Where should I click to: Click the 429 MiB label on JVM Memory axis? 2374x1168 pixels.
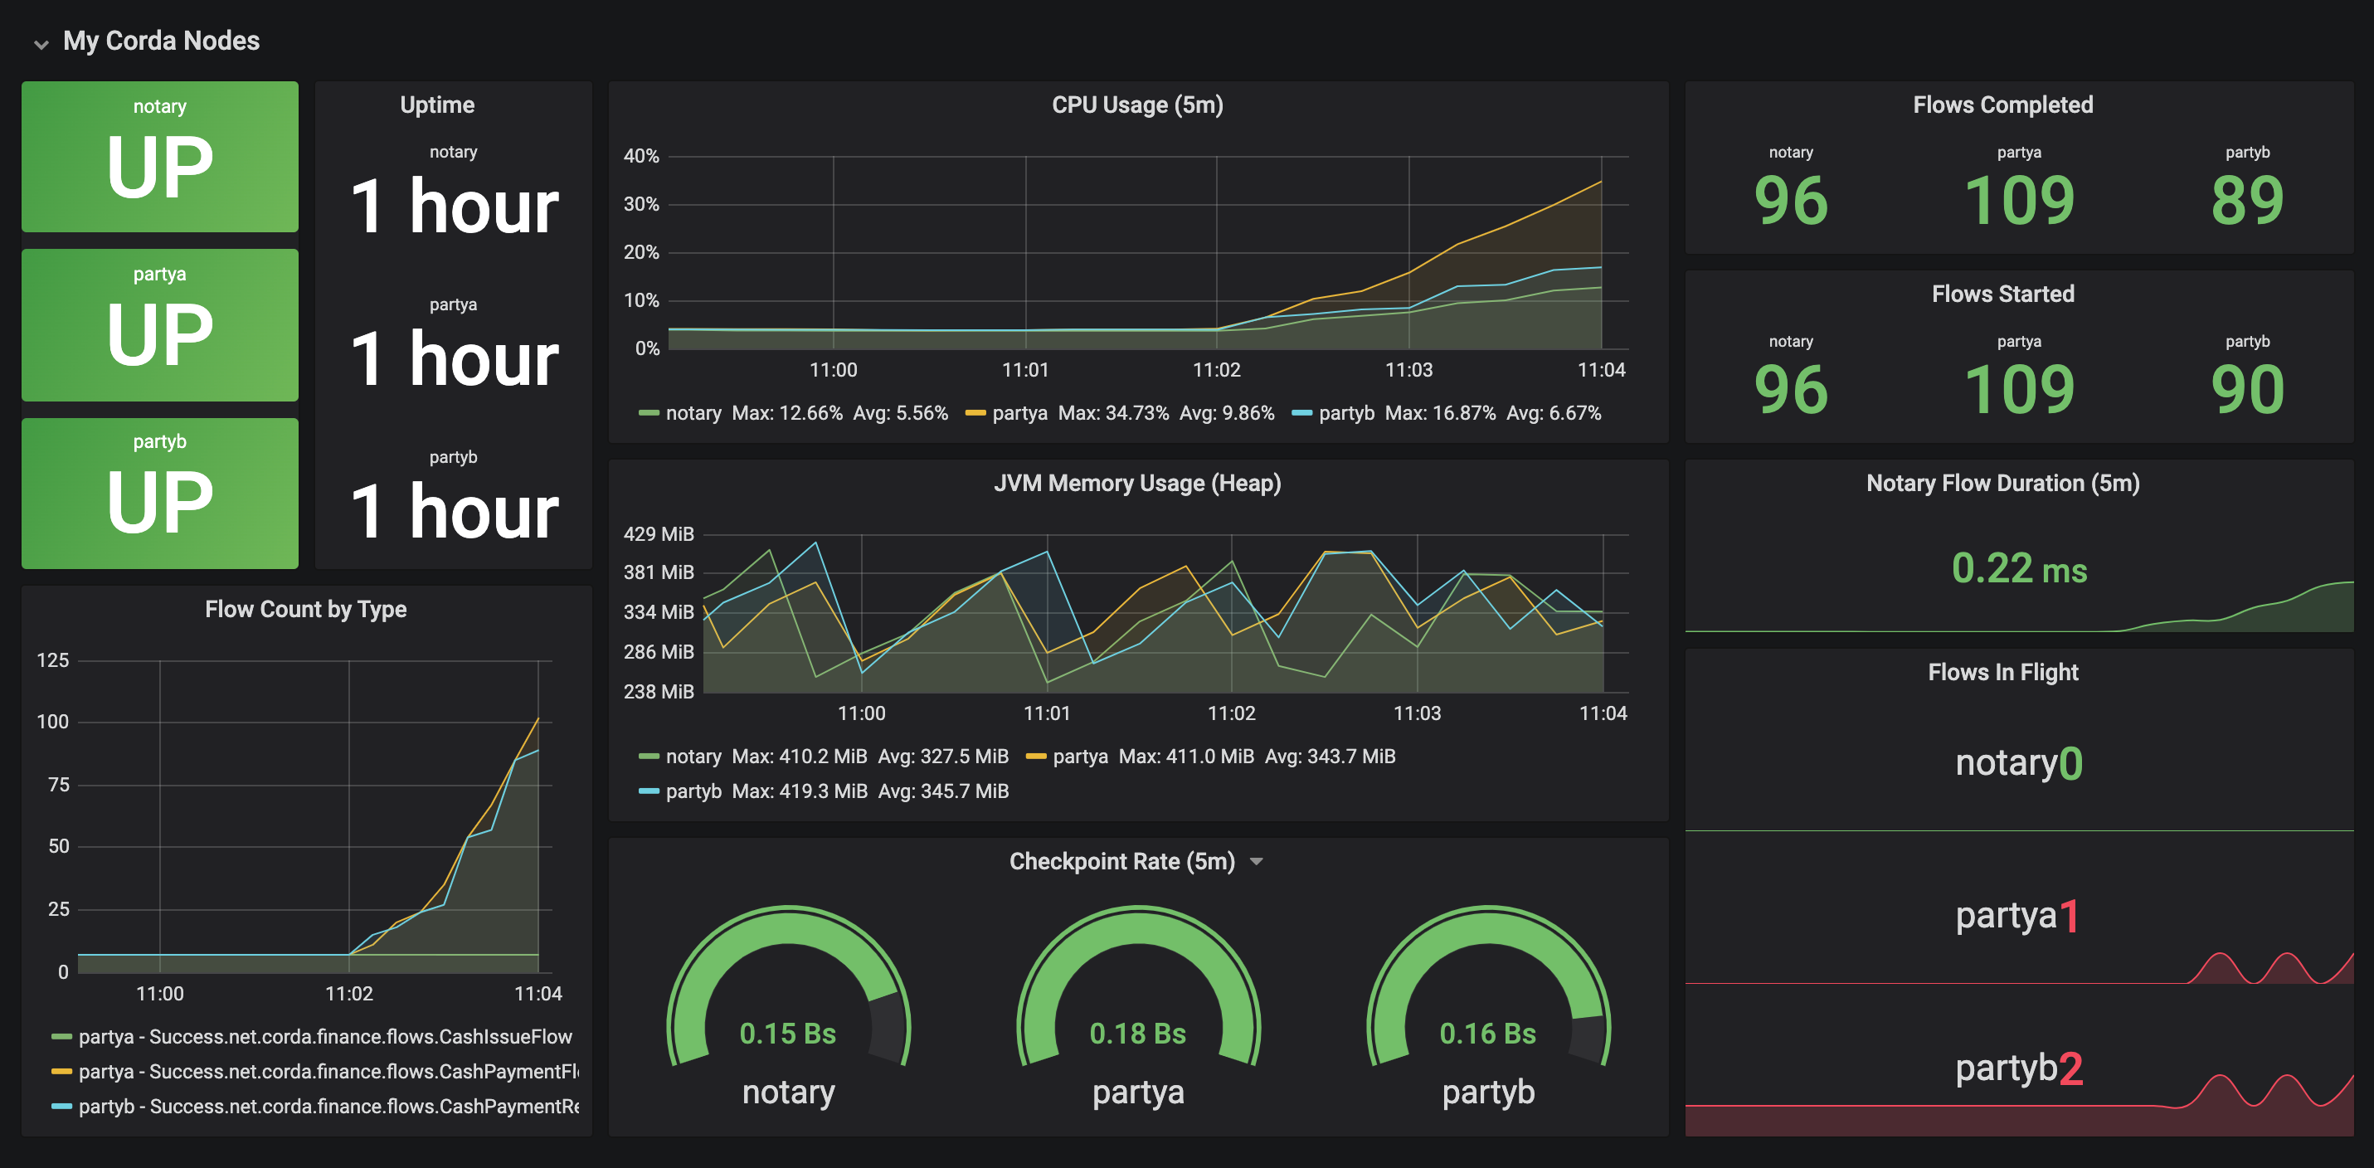tap(658, 533)
